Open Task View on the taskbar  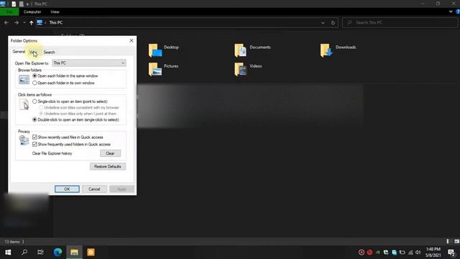pyautogui.click(x=40, y=253)
